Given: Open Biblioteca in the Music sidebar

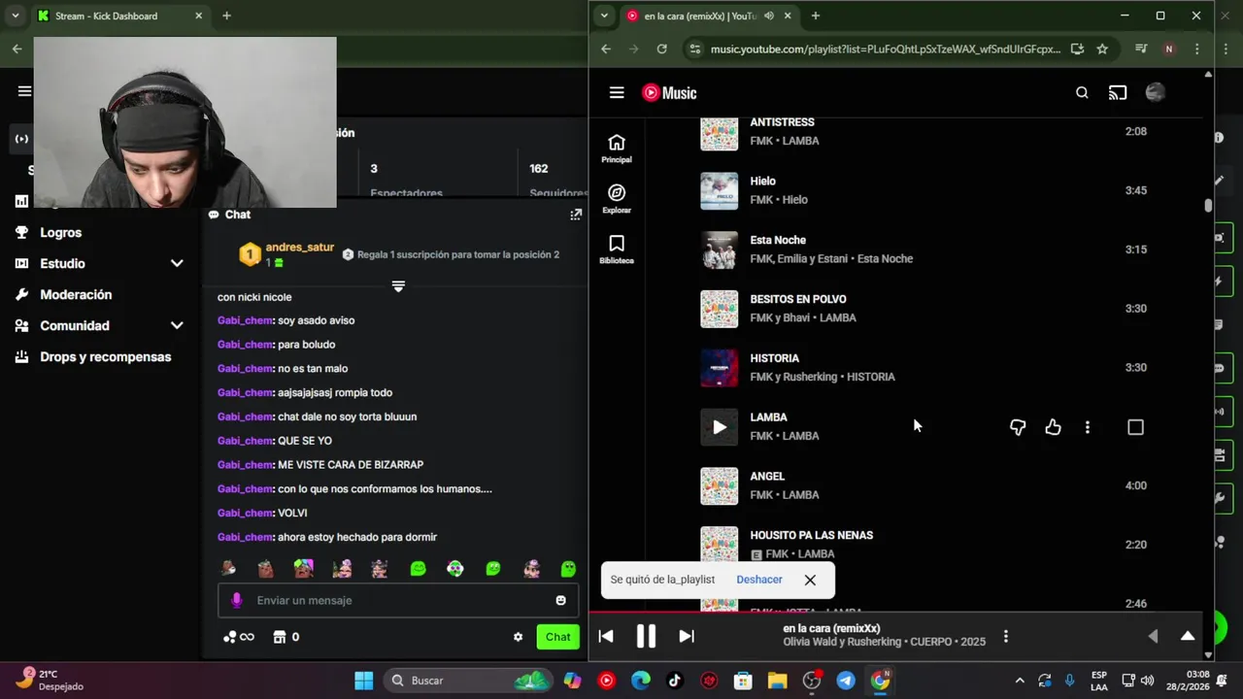Looking at the screenshot, I should point(617,250).
